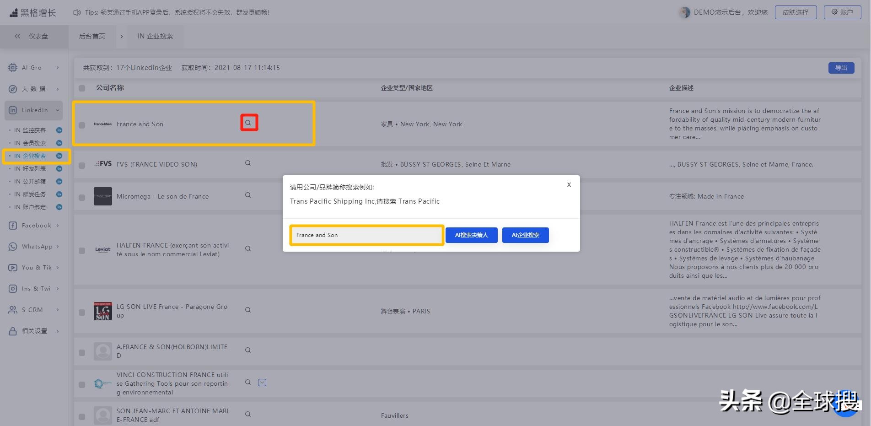
Task: Collapse the LinkedIn sidebar section
Action: click(x=58, y=110)
